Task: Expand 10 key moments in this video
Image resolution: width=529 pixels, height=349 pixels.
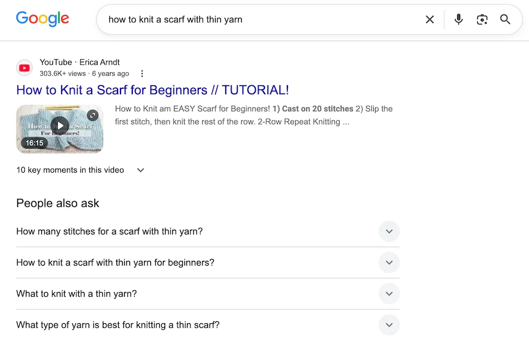Action: [81, 170]
